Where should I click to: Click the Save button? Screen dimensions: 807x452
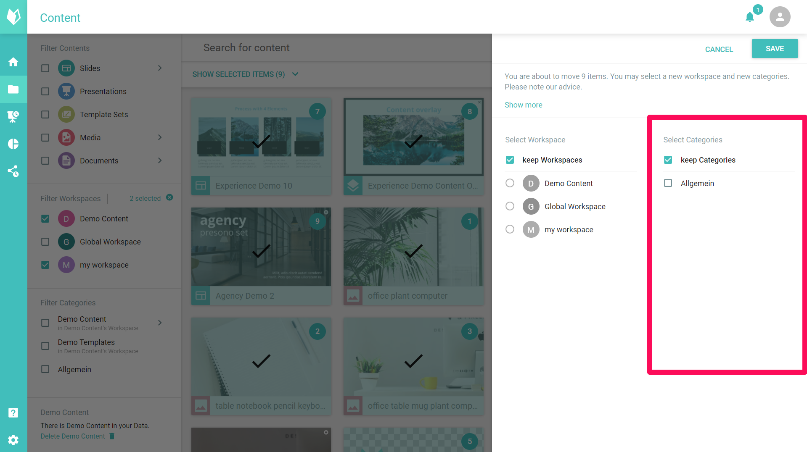coord(775,49)
